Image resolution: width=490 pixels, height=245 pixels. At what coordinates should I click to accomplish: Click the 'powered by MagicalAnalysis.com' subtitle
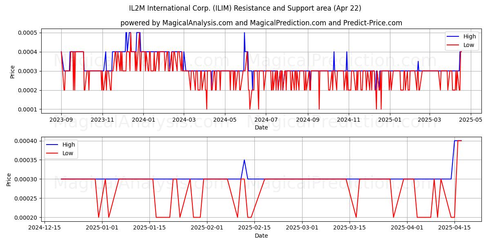(x=261, y=23)
